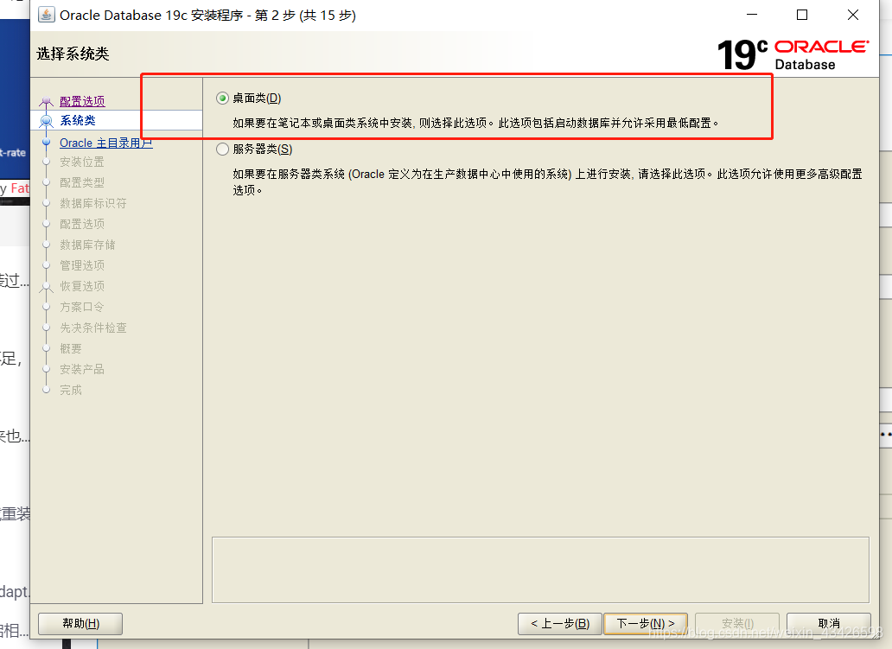Viewport: 892px width, 649px height.
Task: Click the 下一步(N) > button
Action: (x=645, y=623)
